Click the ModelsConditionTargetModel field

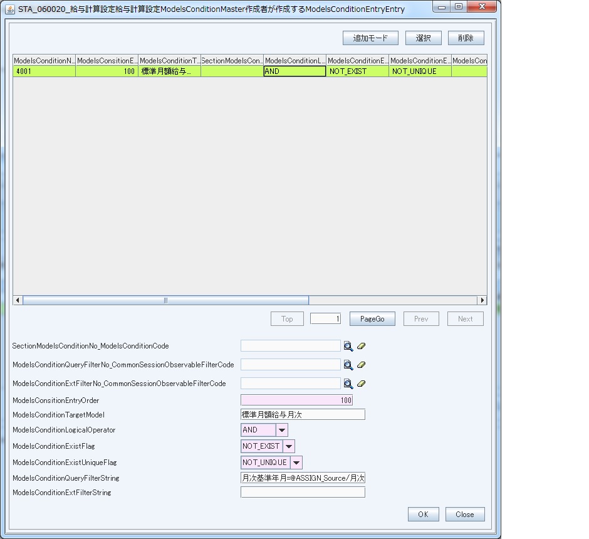click(303, 415)
